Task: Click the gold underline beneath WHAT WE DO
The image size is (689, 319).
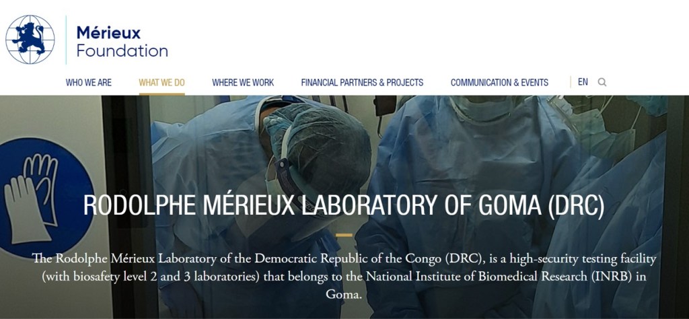Action: click(x=161, y=94)
